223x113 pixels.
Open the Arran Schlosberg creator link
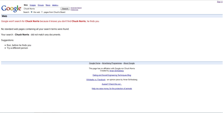coord(117,71)
